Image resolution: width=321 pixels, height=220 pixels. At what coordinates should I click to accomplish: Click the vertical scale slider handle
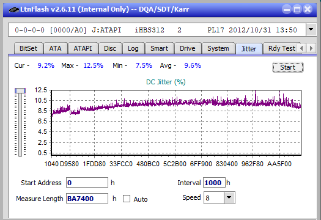pyautogui.click(x=20, y=90)
